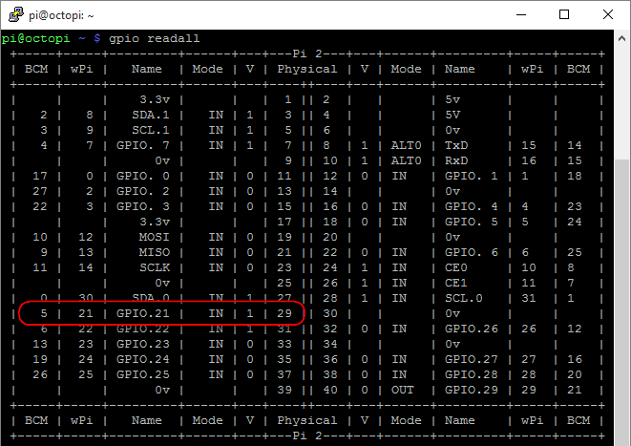This screenshot has width=631, height=446.
Task: Click the pi@octopi green prompt text
Action: (35, 38)
